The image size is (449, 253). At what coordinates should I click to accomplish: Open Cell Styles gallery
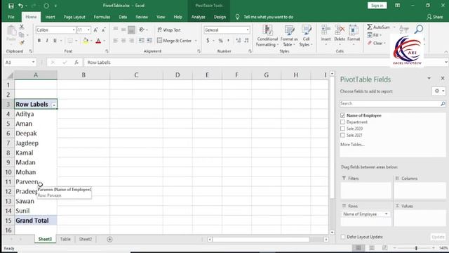click(306, 36)
